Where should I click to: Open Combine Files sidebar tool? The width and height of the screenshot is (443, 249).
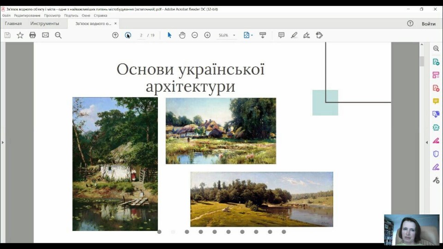click(436, 114)
